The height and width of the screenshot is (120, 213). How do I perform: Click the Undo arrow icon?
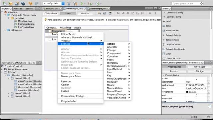30,4
